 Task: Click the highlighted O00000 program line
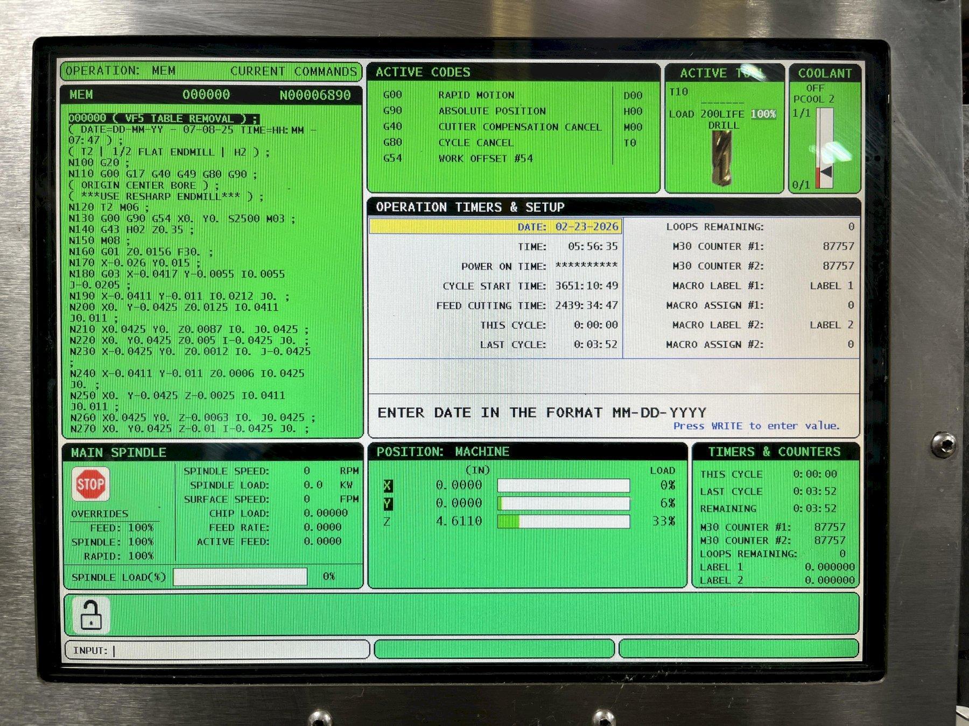163,118
